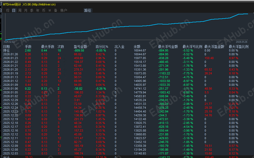Select the 2026.01.22 row date
254x158 pixels.
click(11, 62)
